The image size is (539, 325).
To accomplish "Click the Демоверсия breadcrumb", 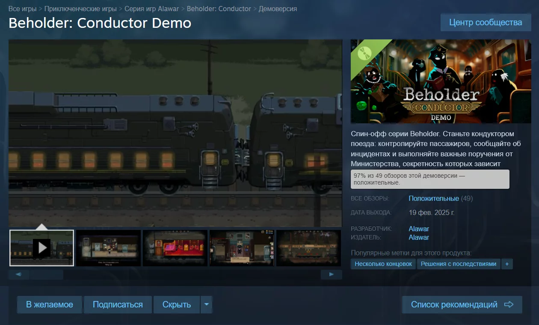I will (x=278, y=9).
